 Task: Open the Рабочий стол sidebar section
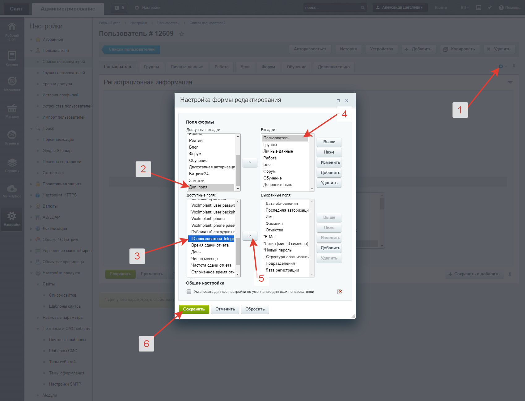point(12,32)
